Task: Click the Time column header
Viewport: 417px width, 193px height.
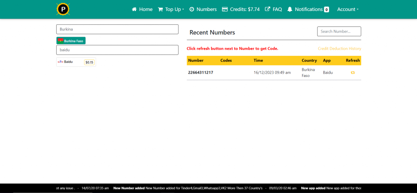Action: [x=258, y=60]
